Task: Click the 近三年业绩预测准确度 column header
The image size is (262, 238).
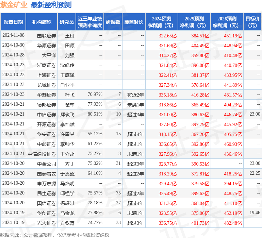Action: coord(90,22)
